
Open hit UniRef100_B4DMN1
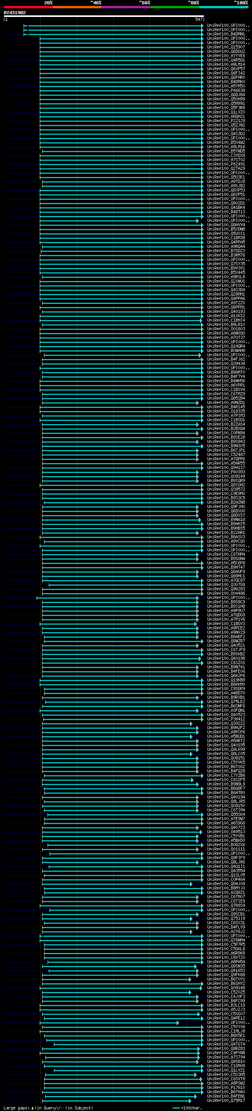[x=226, y=34]
